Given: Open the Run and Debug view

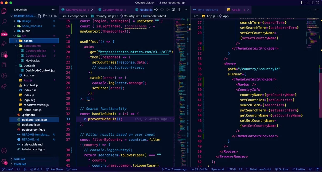Looking at the screenshot, I should (x=4, y=43).
